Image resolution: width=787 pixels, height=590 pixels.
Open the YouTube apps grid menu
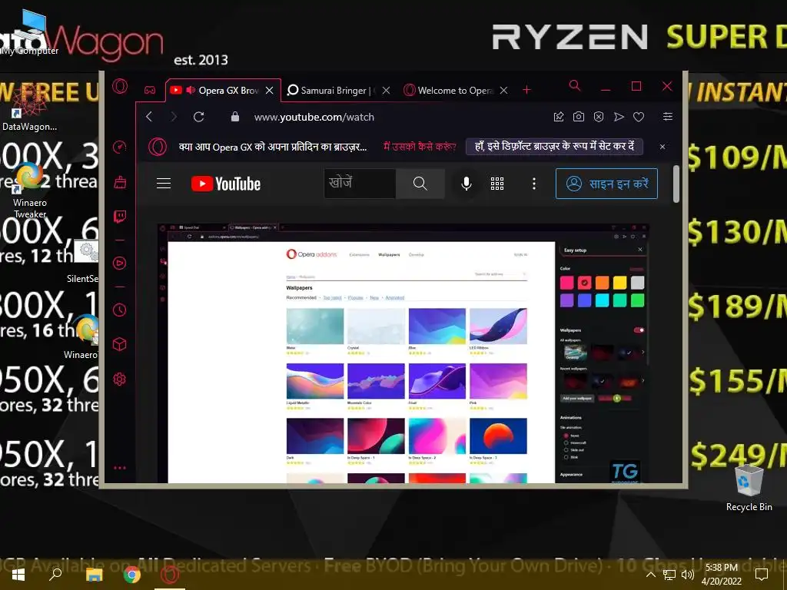click(x=497, y=184)
